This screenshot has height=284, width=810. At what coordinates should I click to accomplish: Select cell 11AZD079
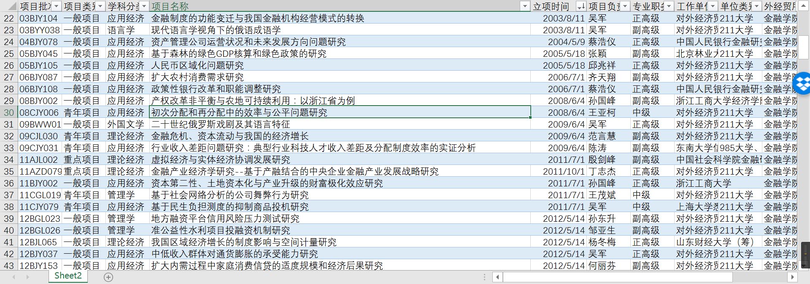(x=39, y=171)
